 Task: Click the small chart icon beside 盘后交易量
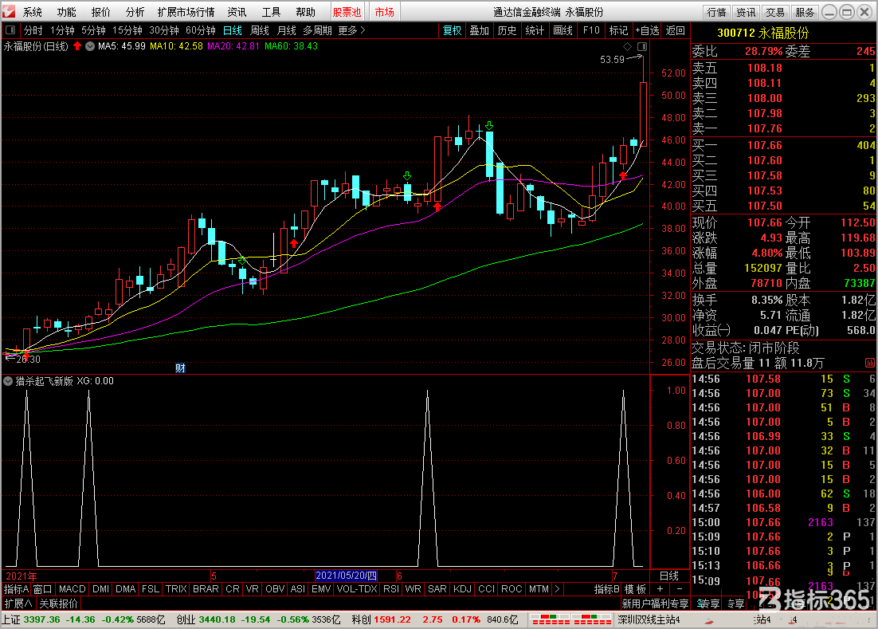click(869, 363)
